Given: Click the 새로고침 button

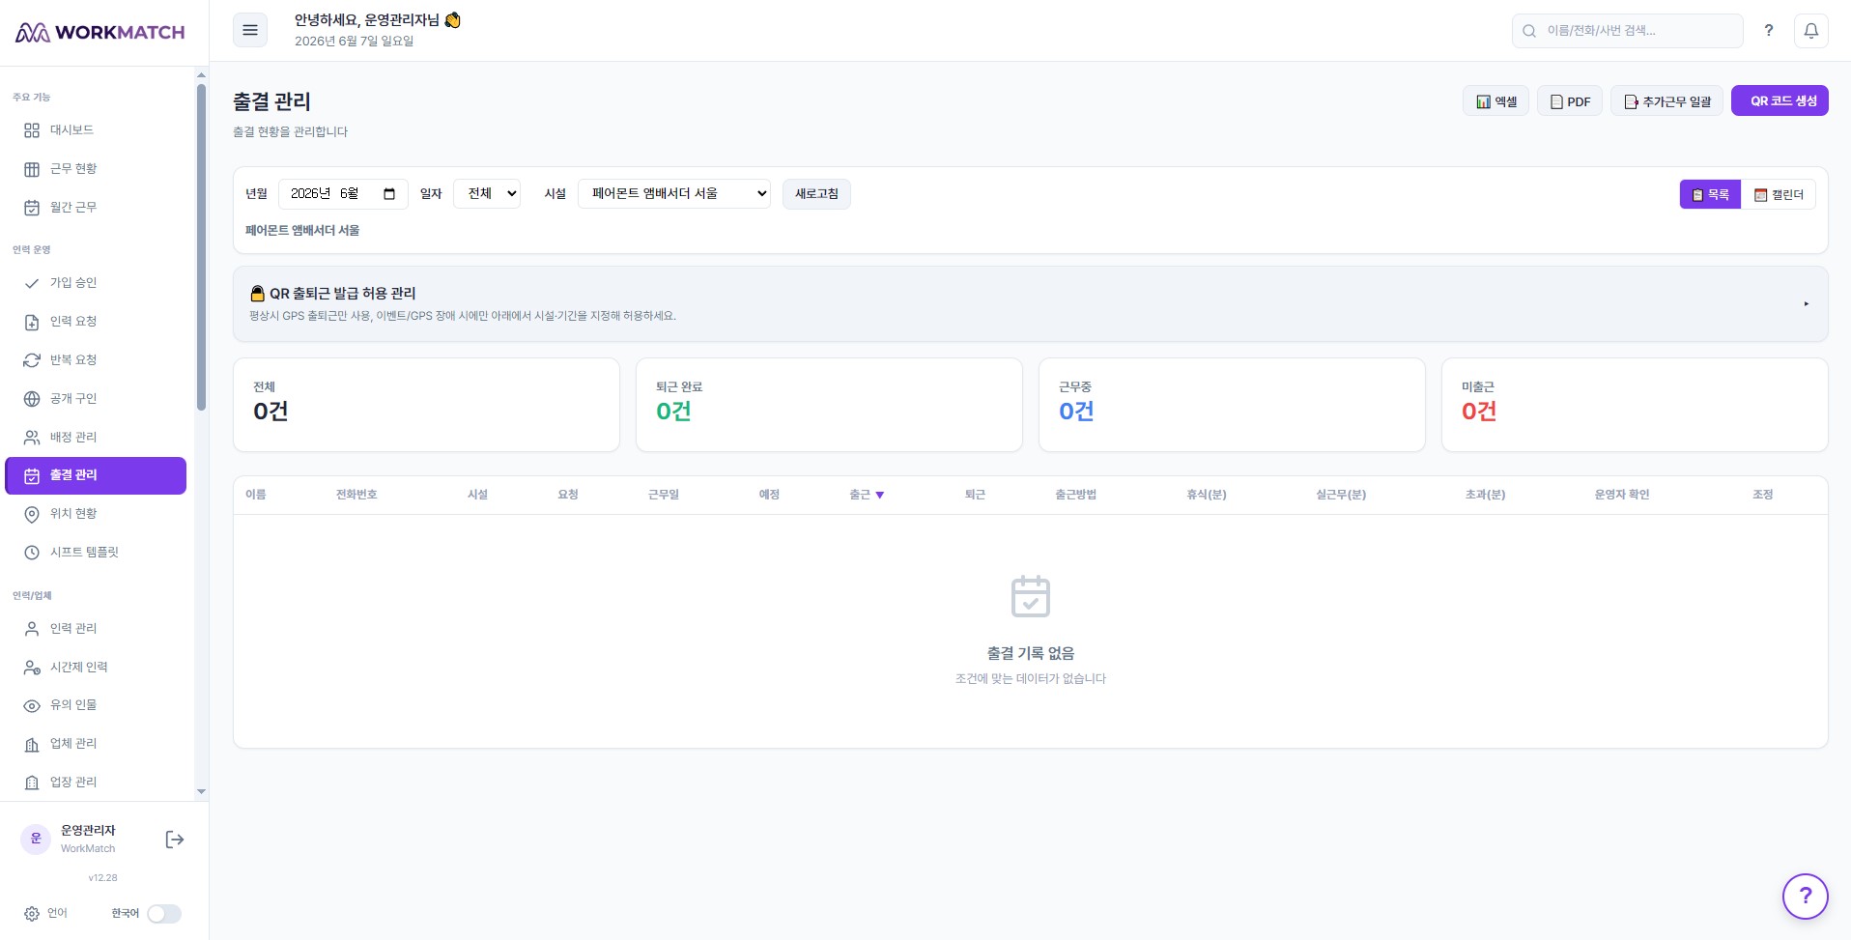Looking at the screenshot, I should [816, 193].
